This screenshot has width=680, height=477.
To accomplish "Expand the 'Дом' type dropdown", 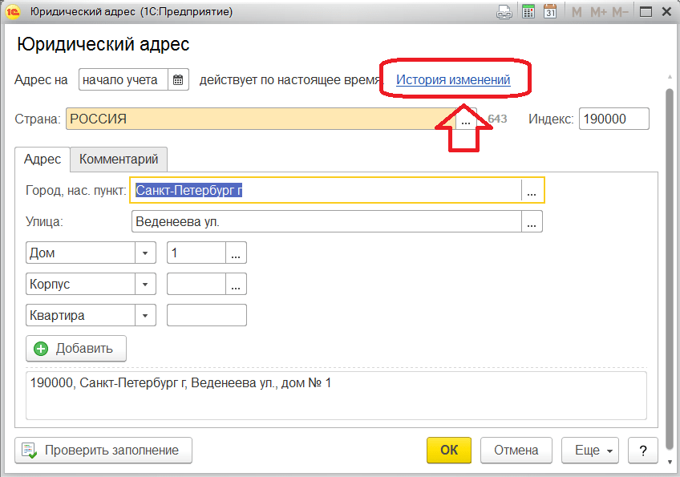I will (145, 253).
